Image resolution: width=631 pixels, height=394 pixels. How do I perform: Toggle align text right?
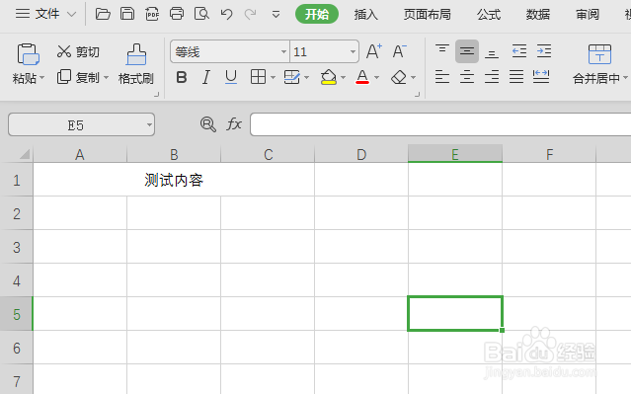(x=492, y=76)
